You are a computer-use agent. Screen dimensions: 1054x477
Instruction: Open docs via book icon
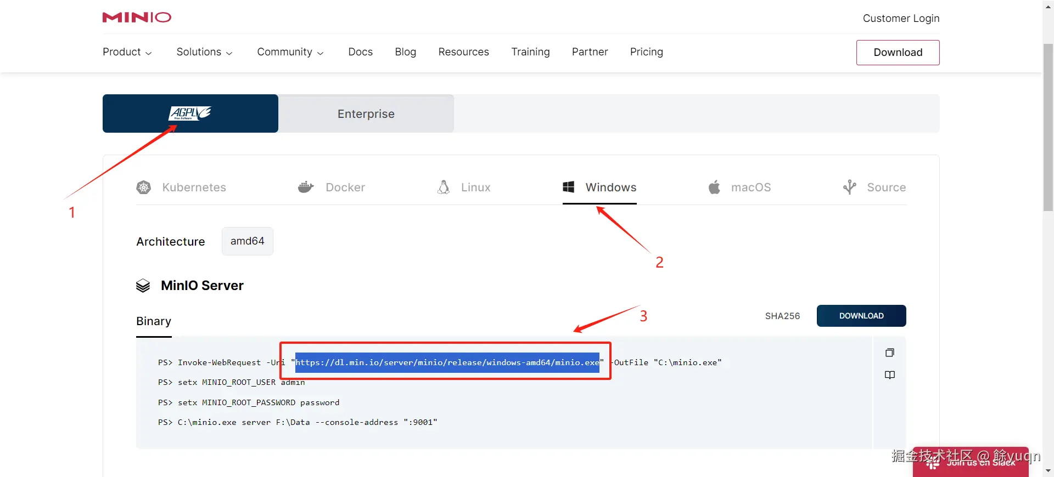(x=890, y=375)
